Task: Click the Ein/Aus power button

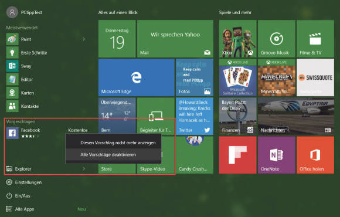Action: 18,196
